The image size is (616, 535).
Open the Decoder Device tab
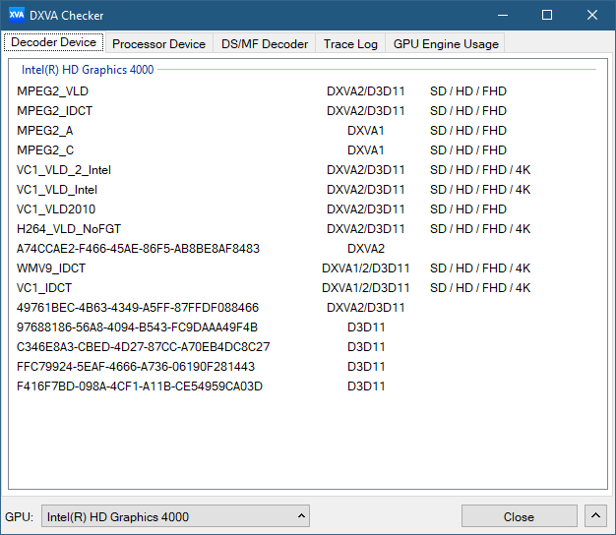pyautogui.click(x=54, y=42)
